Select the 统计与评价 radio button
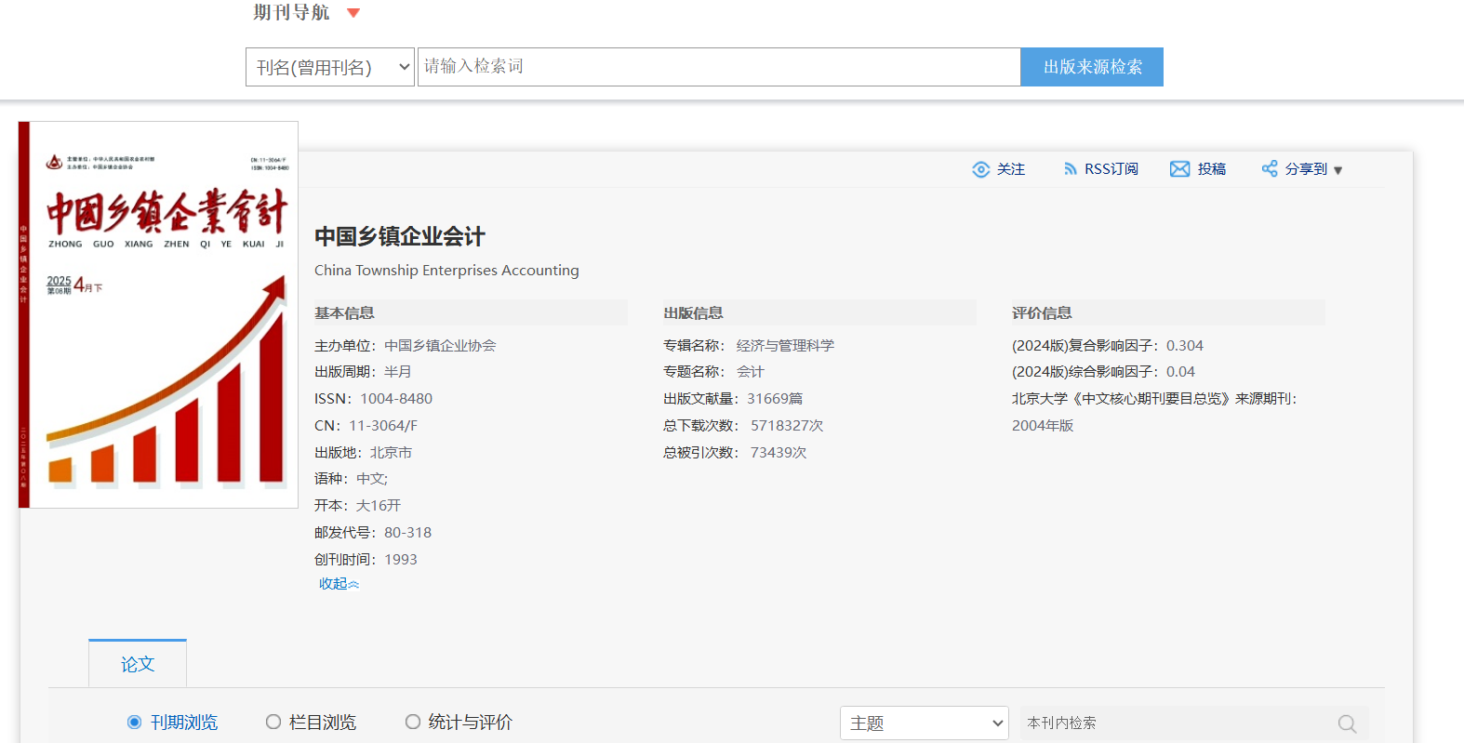1464x743 pixels. [x=413, y=723]
